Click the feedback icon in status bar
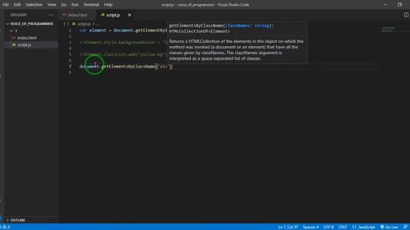Screen dimensions: 410x230 [x=405, y=227]
